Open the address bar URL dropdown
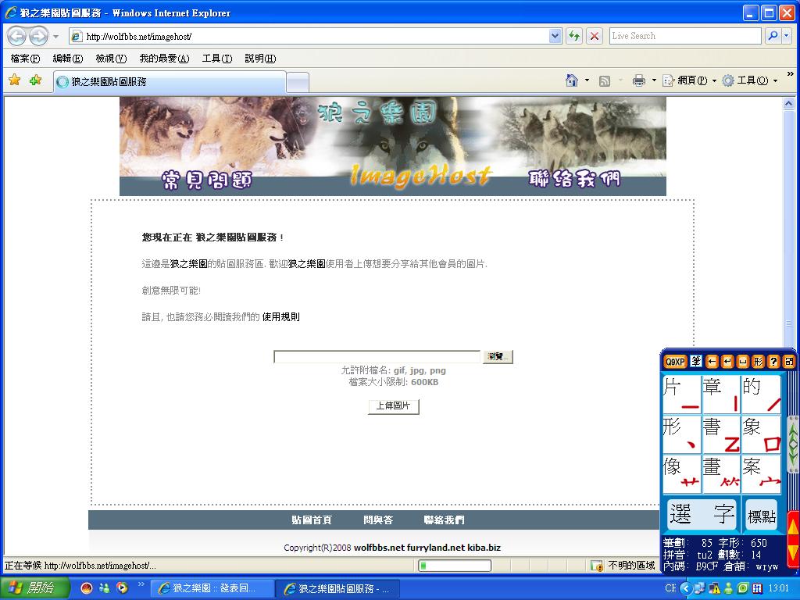The width and height of the screenshot is (800, 600). pyautogui.click(x=555, y=36)
